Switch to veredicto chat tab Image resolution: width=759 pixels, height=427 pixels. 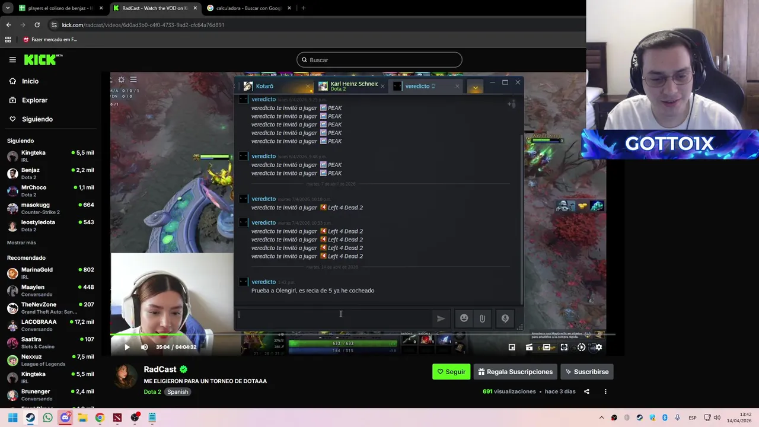[425, 87]
